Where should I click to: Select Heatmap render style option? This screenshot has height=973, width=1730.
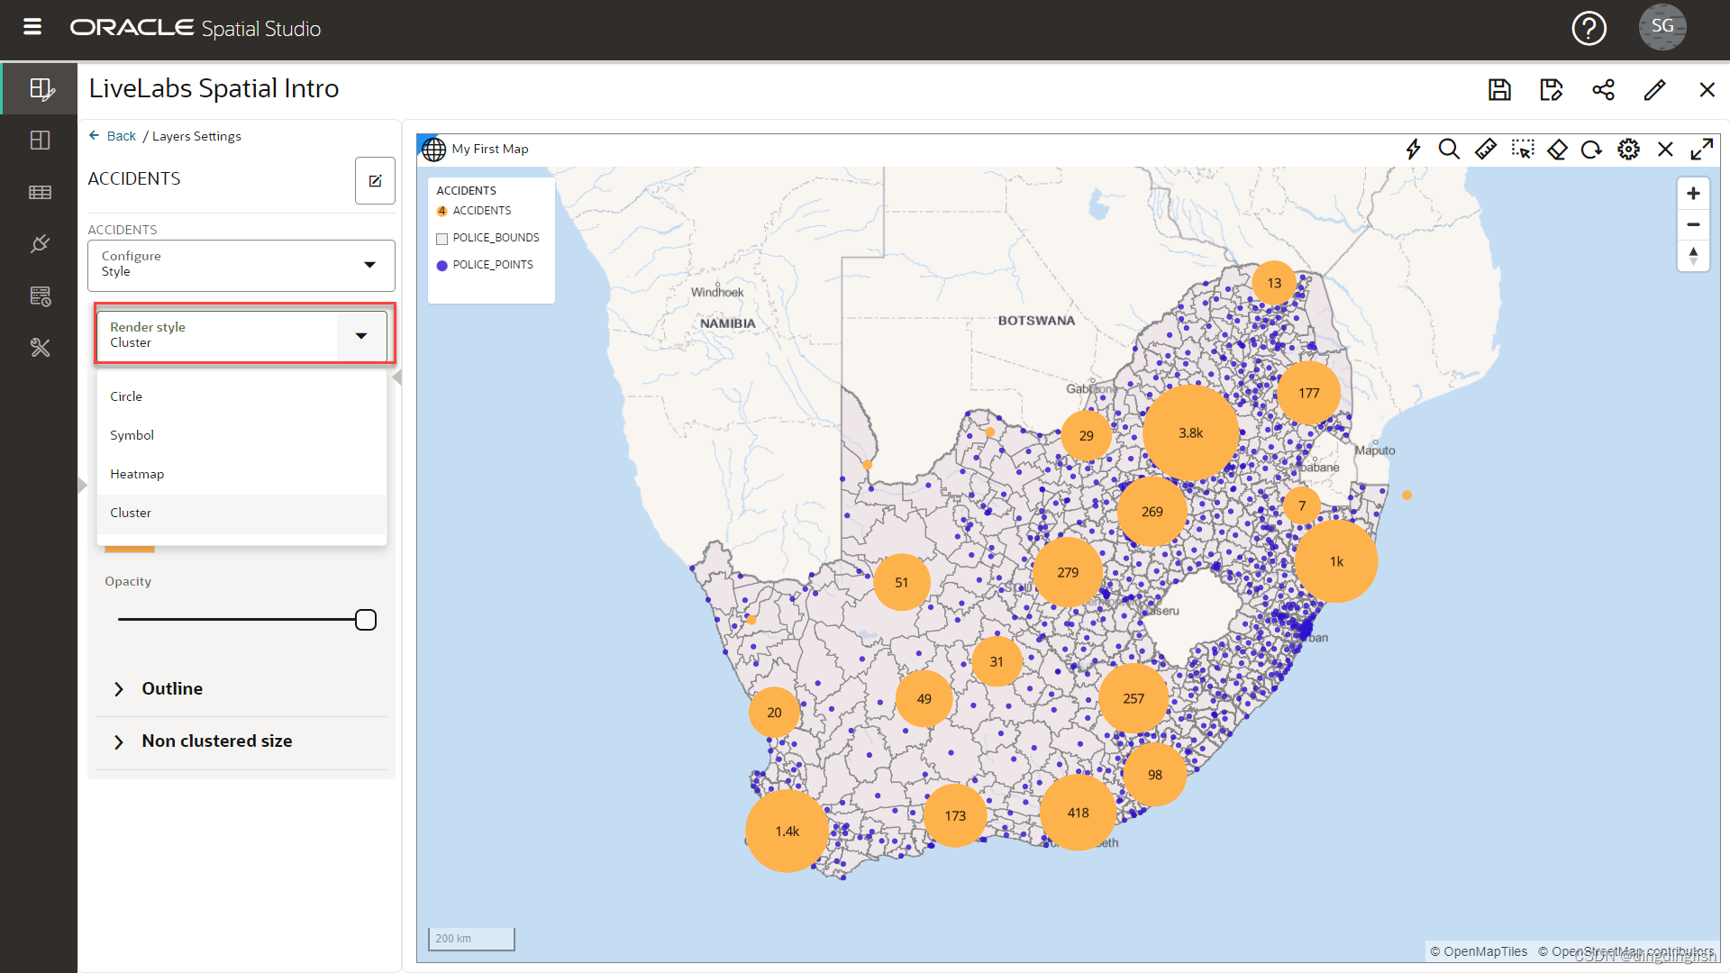(x=137, y=474)
